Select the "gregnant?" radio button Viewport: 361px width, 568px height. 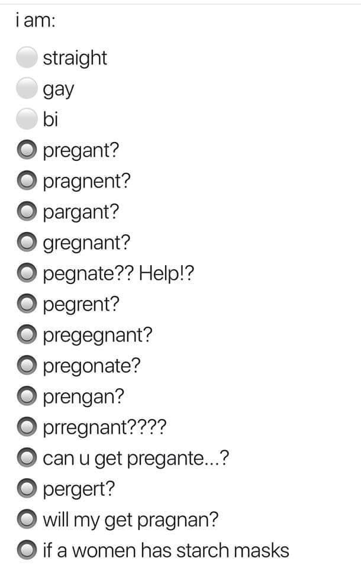pyautogui.click(x=27, y=243)
